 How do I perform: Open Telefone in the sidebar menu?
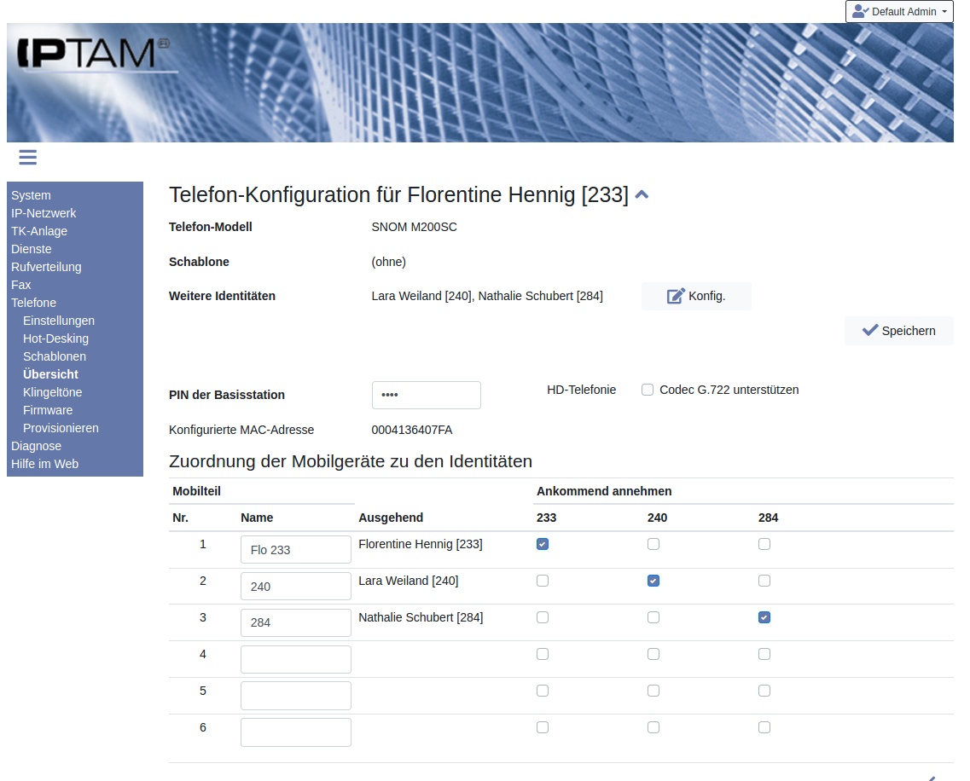34,303
